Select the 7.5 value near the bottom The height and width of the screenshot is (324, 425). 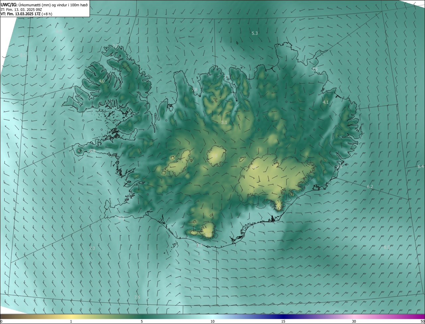pos(137,297)
